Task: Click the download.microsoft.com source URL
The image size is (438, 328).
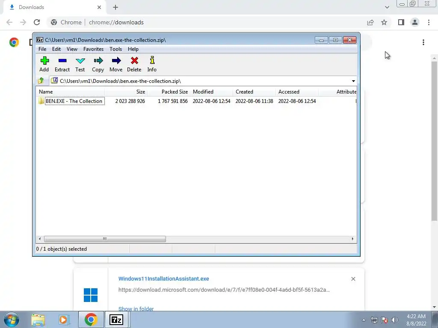Action: click(x=224, y=290)
